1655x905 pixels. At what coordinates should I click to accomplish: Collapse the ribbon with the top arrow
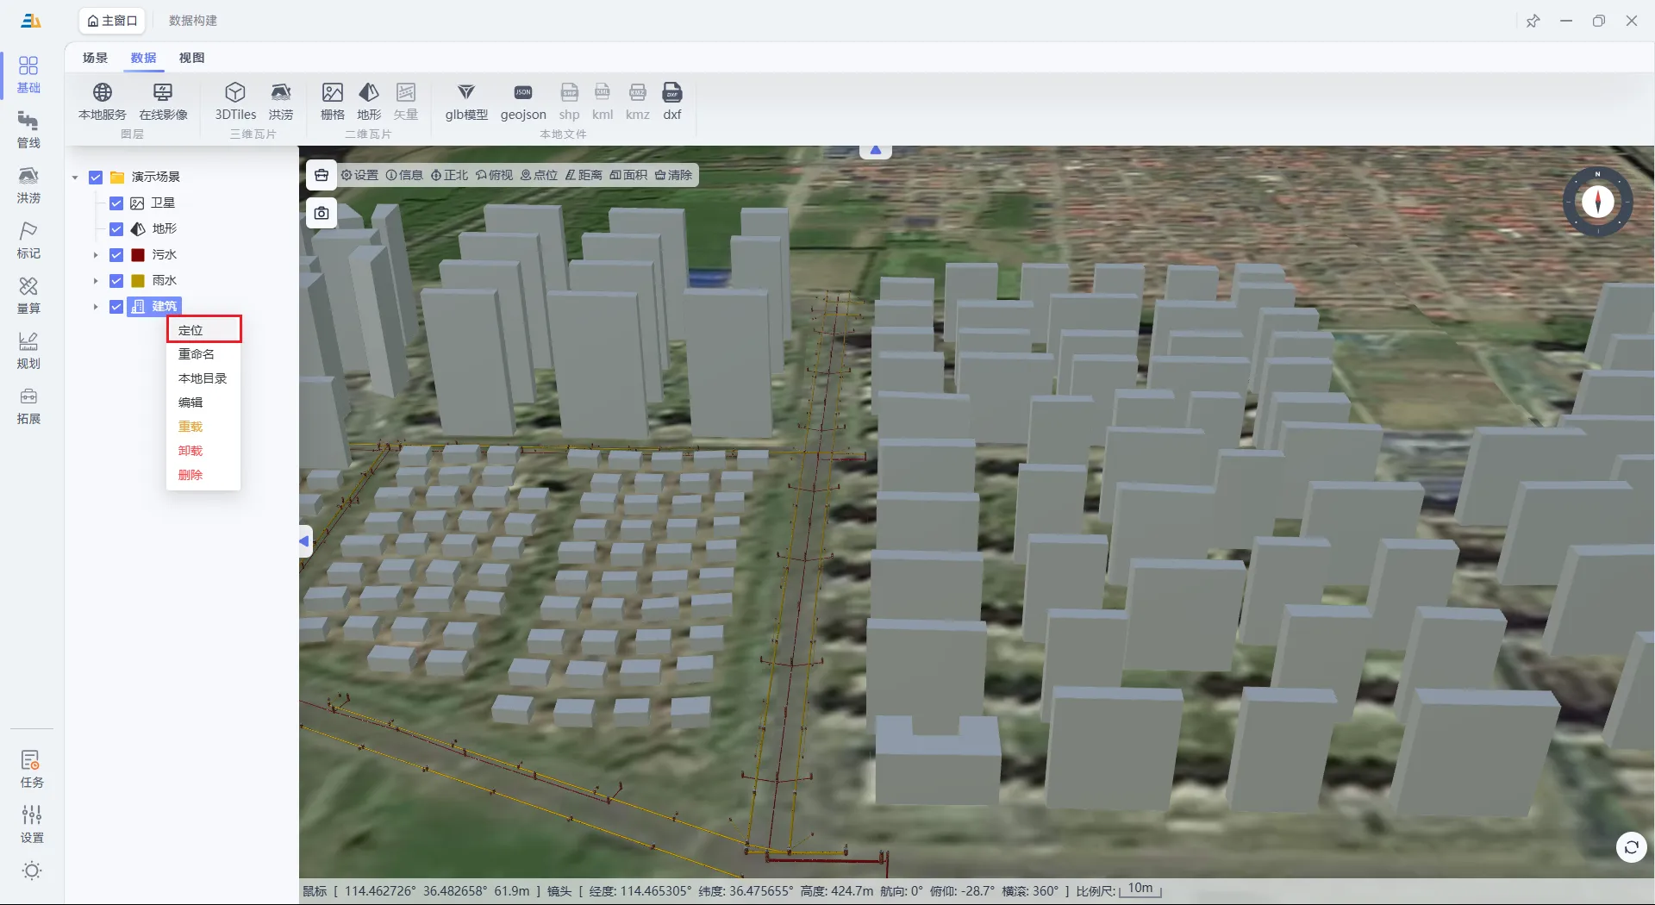(x=876, y=151)
